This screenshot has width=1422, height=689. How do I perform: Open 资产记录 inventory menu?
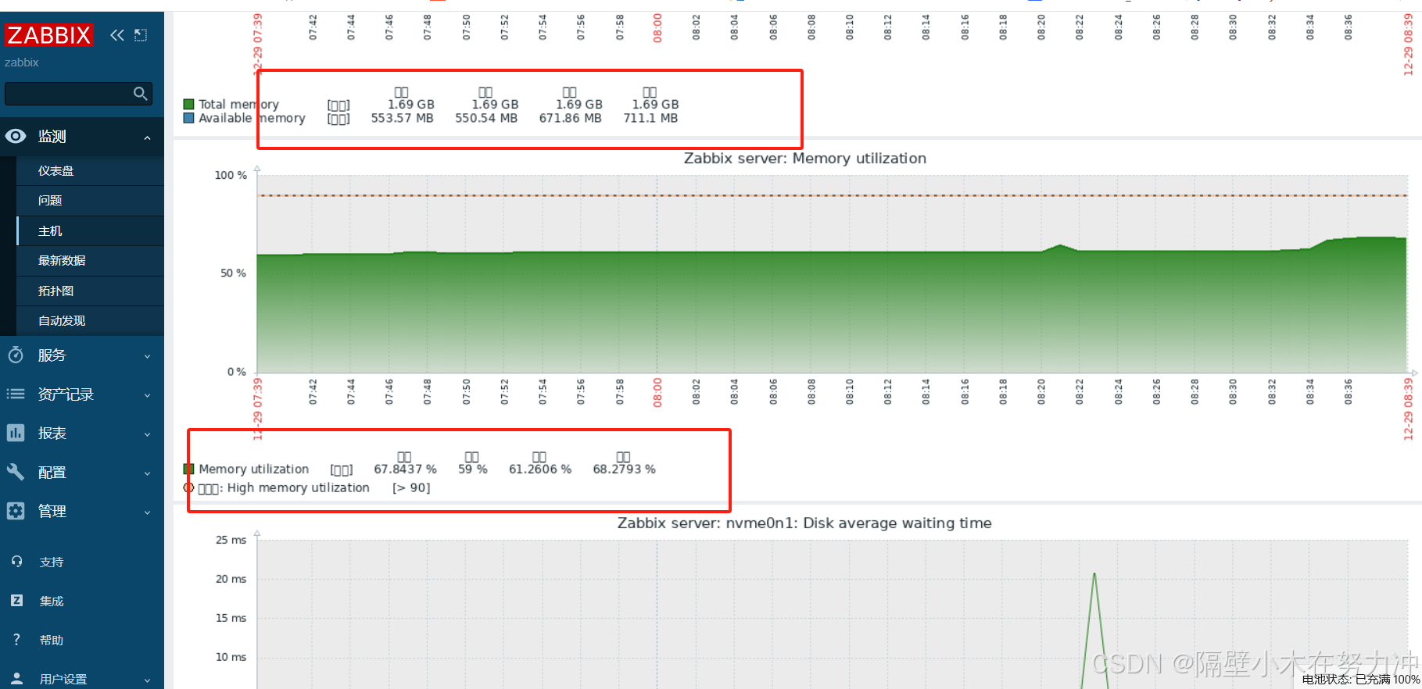66,394
